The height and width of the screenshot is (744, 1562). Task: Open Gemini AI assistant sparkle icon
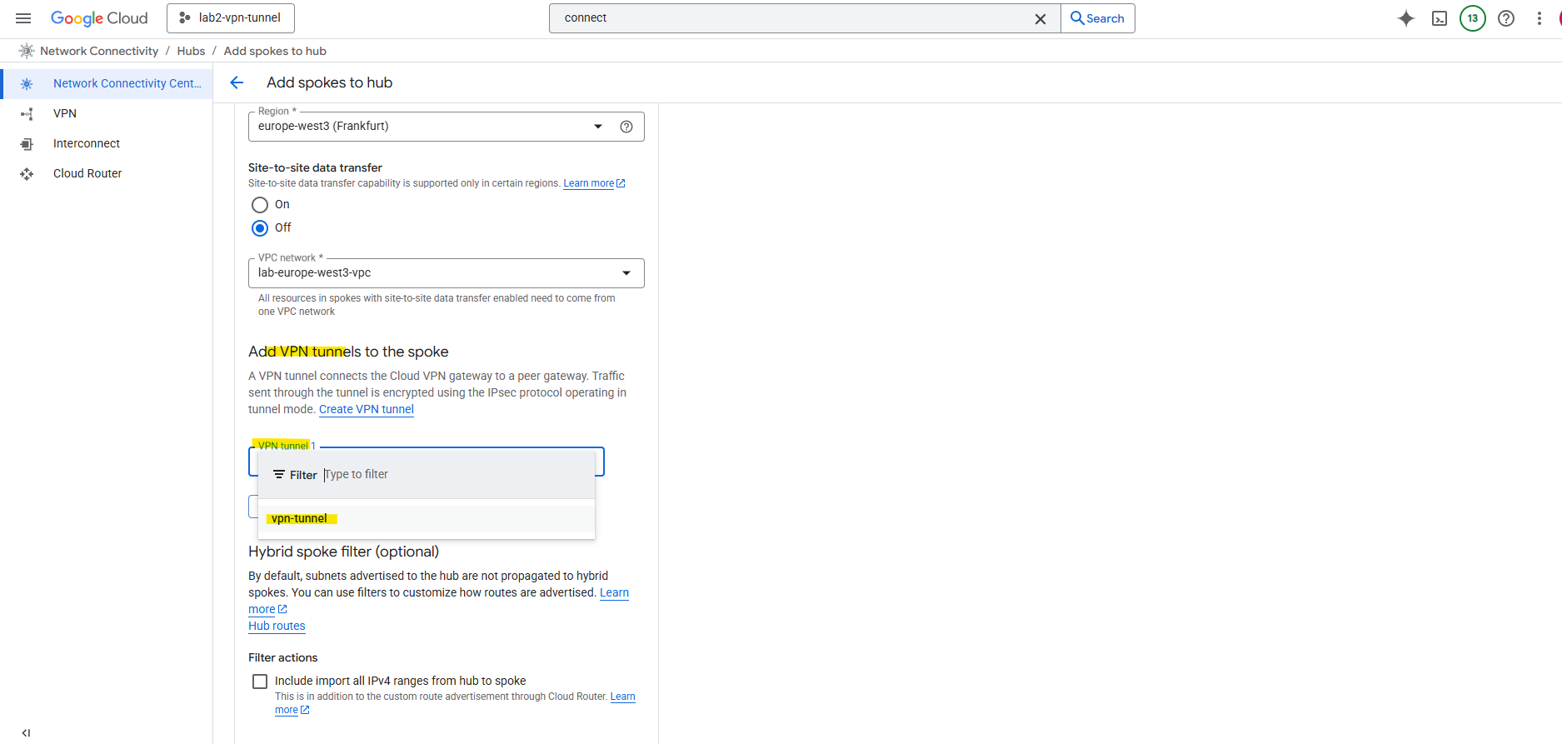pos(1406,18)
